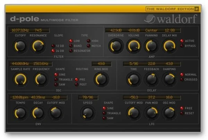Click the 70/96 LFO speed readout
Viewport: 208px width, 140px height.
pyautogui.click(x=88, y=97)
